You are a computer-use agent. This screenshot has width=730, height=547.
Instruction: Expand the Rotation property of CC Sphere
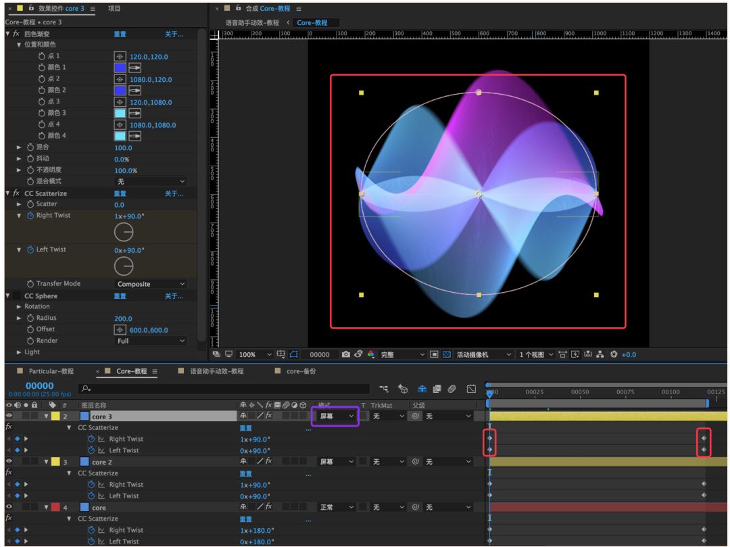point(19,307)
